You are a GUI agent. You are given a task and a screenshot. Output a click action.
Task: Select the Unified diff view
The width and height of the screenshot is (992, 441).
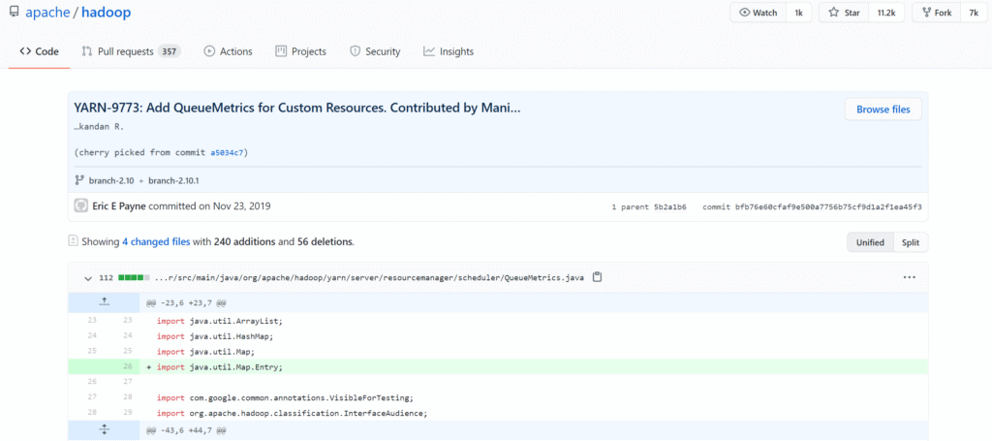click(x=871, y=242)
